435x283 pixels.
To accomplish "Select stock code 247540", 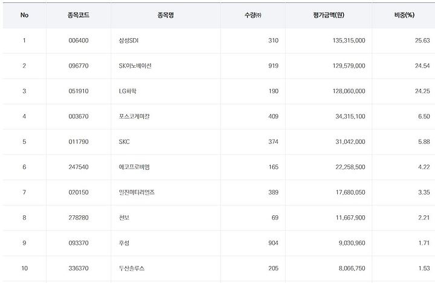I will [79, 167].
